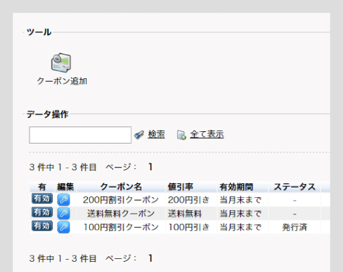Open the クーポン追加 label link

[x=62, y=81]
